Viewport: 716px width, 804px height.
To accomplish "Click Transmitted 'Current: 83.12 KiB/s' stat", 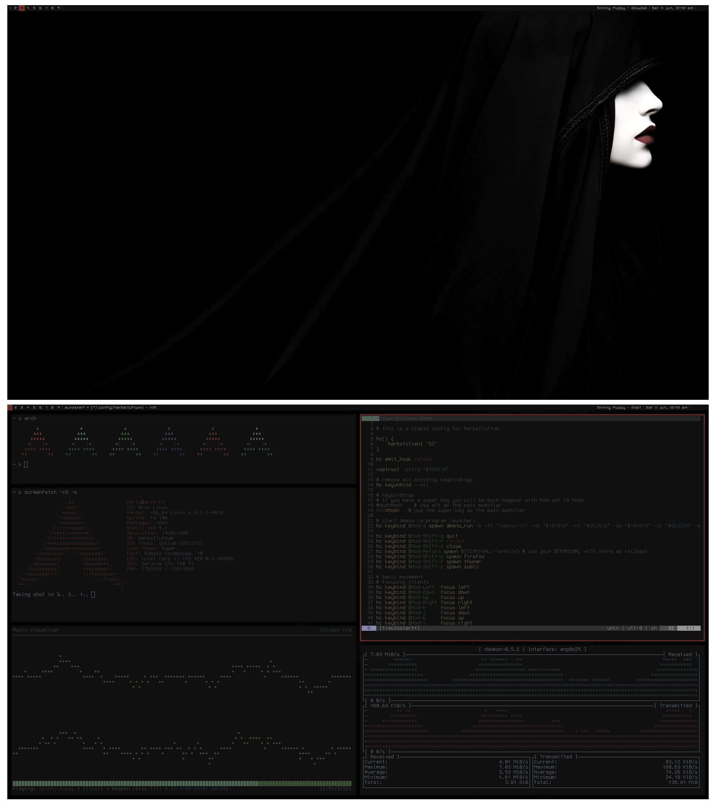I will [616, 762].
